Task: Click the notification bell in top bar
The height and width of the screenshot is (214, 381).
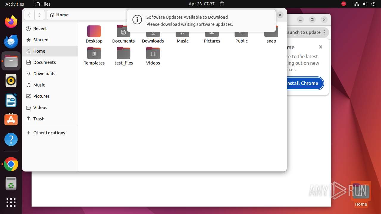Action: pyautogui.click(x=222, y=4)
